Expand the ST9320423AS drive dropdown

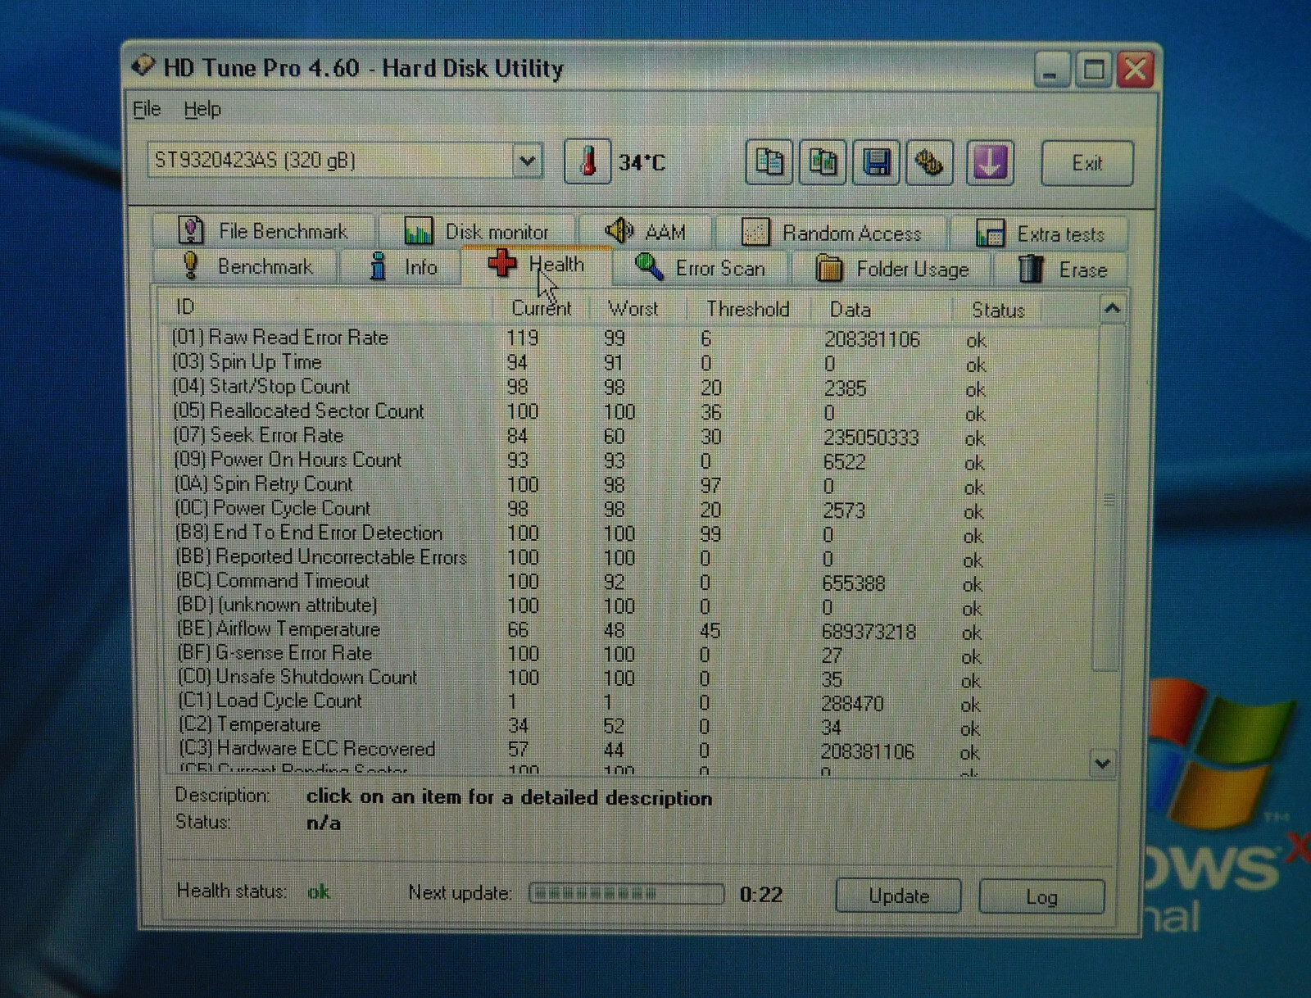point(527,161)
